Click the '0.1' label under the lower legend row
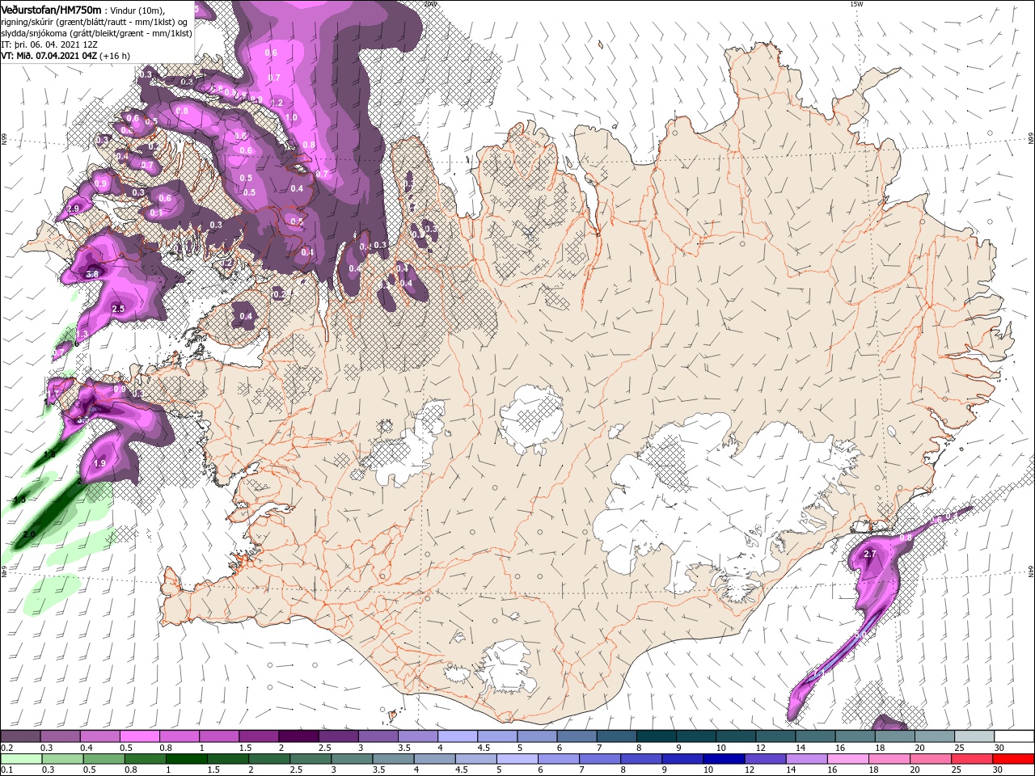Viewport: 1035px width, 776px height. coord(6,770)
